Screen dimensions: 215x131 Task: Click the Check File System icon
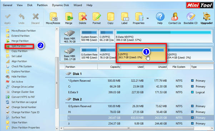[x=7, y=66]
